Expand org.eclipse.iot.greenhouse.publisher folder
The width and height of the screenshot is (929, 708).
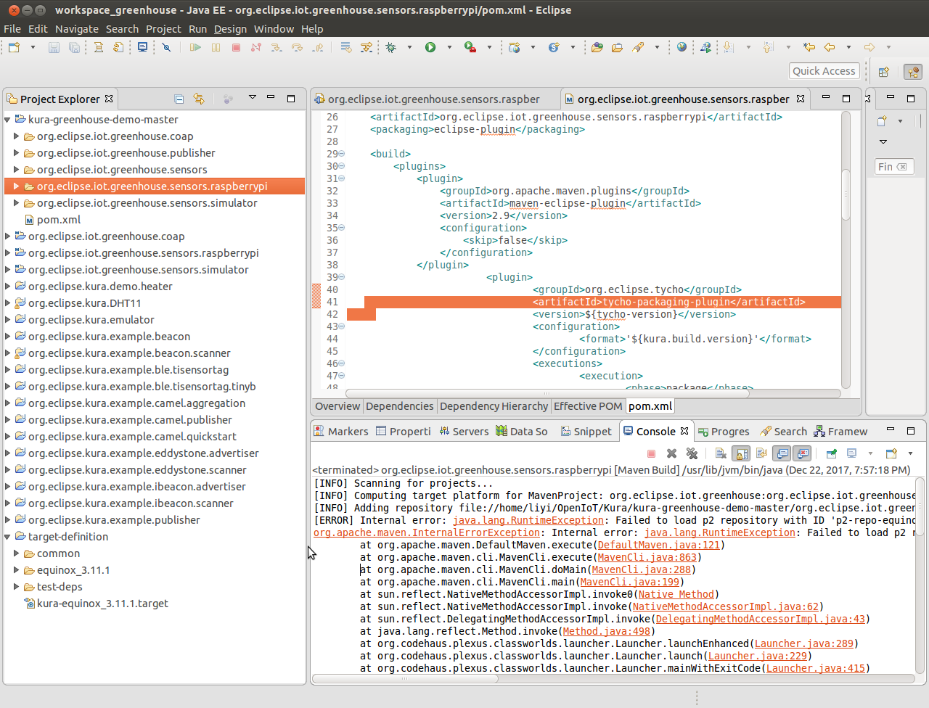click(17, 153)
